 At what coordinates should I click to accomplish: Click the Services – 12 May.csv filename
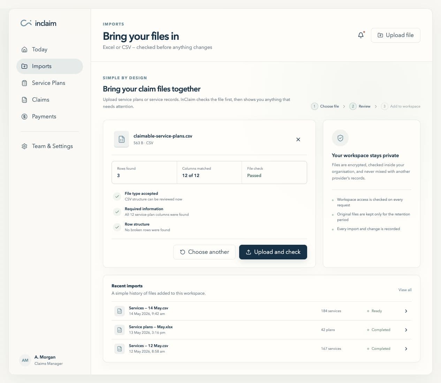pyautogui.click(x=149, y=346)
